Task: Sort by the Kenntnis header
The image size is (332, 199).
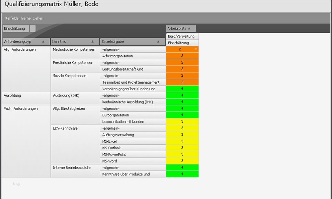Action: click(x=75, y=42)
